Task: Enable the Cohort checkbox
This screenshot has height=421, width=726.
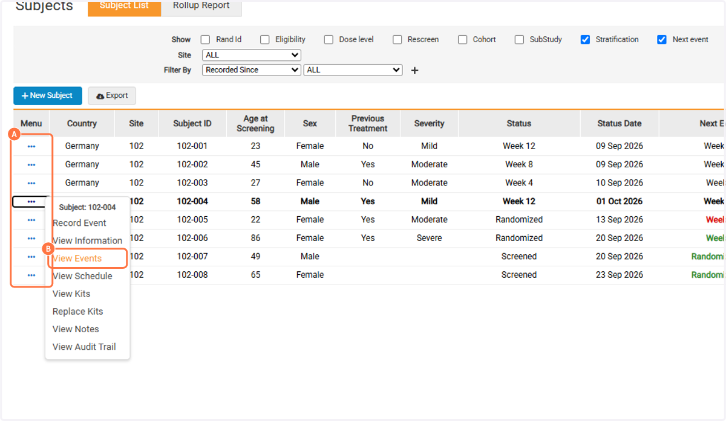Action: pos(463,40)
